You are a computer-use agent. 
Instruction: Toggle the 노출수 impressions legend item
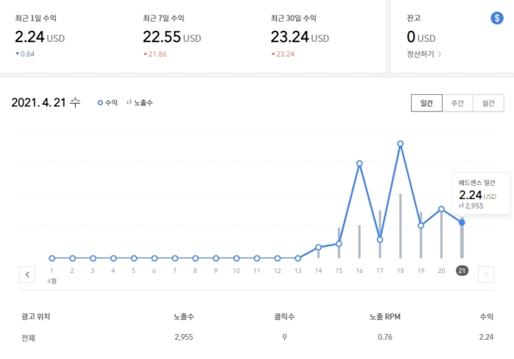tap(140, 103)
